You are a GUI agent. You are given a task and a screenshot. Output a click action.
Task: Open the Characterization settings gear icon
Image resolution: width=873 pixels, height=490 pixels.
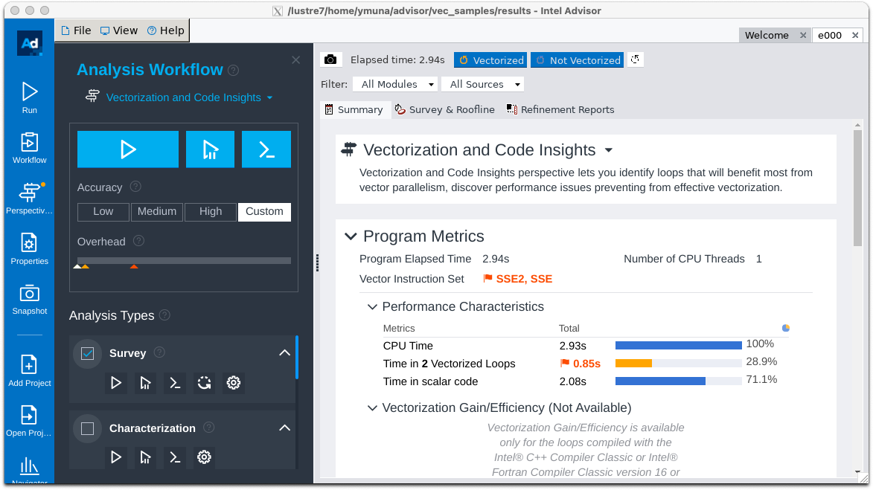(204, 457)
